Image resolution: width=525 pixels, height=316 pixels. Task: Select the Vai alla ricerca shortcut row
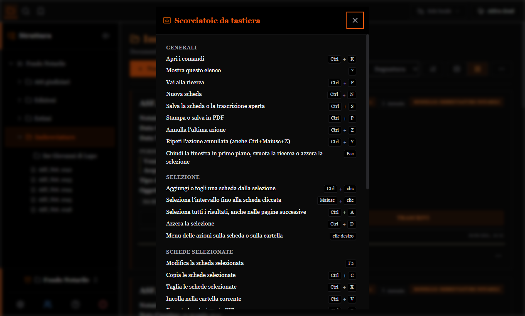tap(261, 83)
